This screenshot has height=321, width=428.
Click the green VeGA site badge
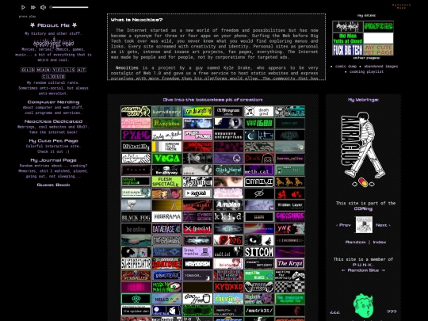[x=166, y=159]
